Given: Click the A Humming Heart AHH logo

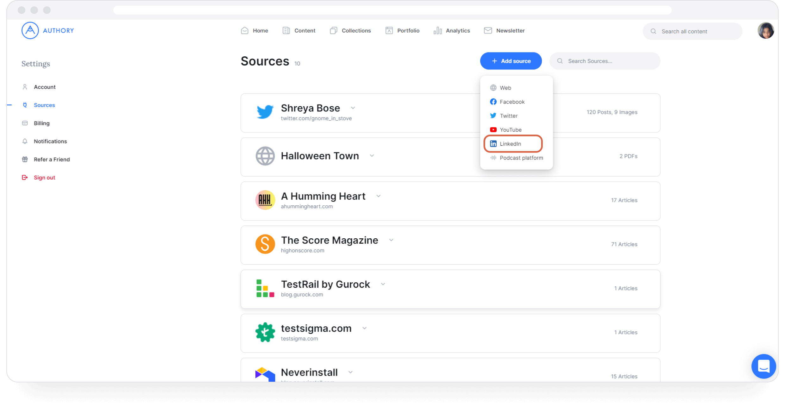Looking at the screenshot, I should point(265,200).
